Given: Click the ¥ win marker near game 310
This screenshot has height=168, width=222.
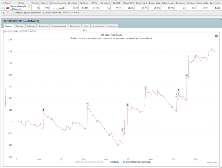Looking at the screenshot, I should (87, 104).
